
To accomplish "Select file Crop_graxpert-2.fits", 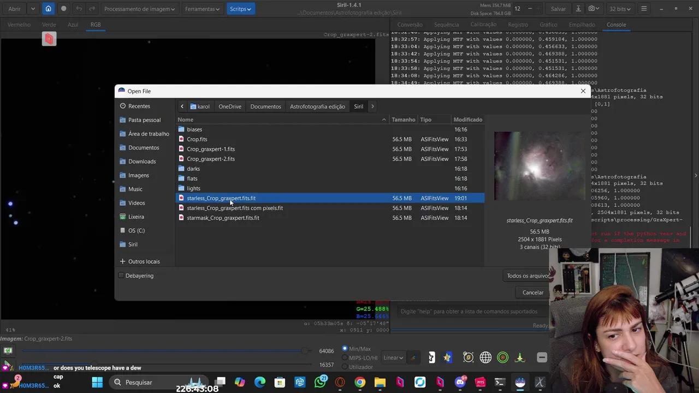I will coord(330,159).
